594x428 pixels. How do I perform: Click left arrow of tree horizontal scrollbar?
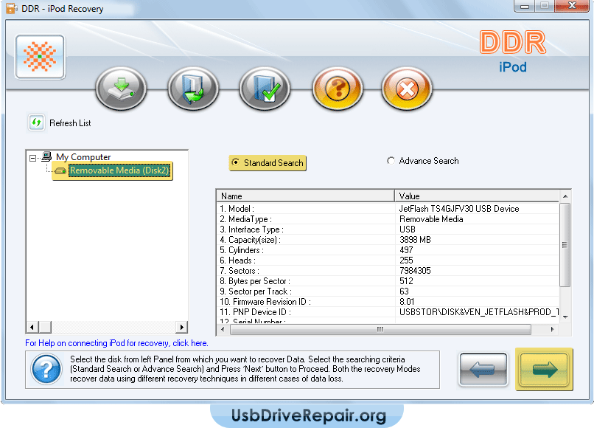[32, 327]
